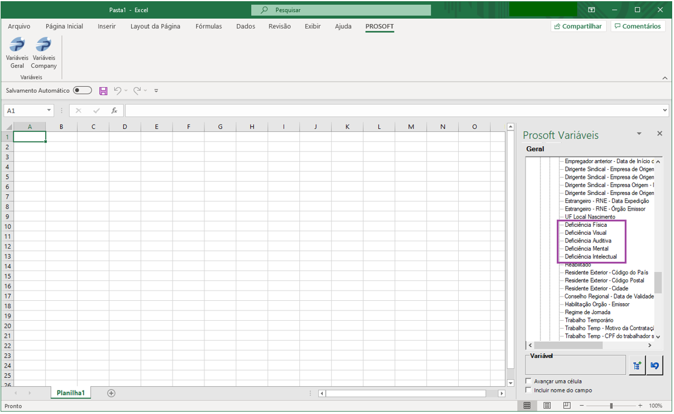
Task: Zoom out with minus icon
Action: coord(581,406)
